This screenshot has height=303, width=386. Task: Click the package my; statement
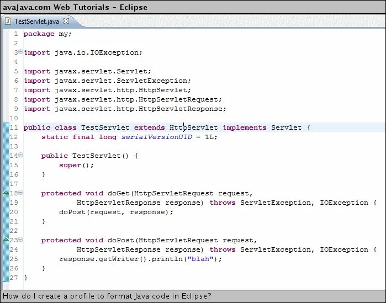pyautogui.click(x=47, y=34)
